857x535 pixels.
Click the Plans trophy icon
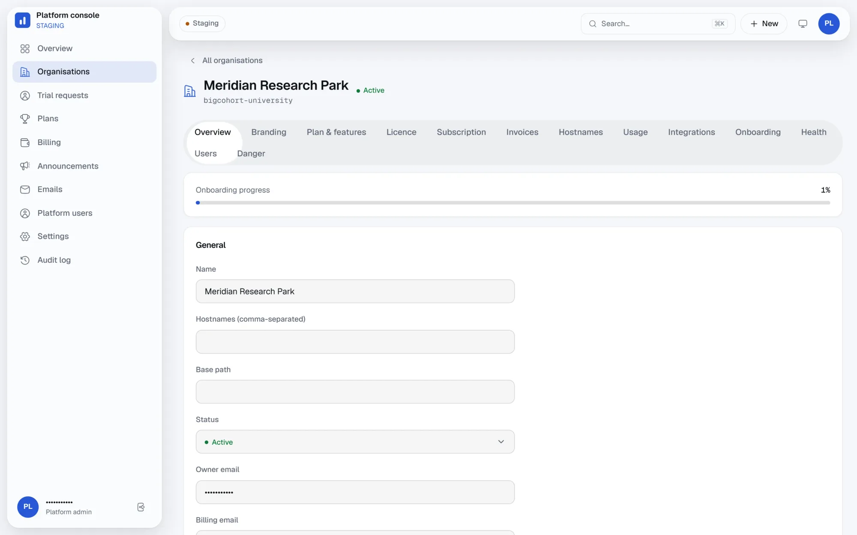point(25,119)
